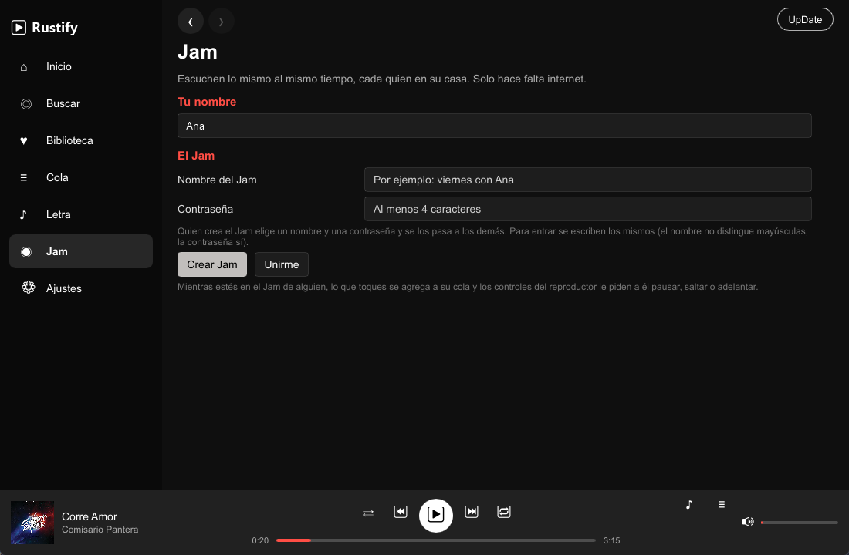The height and width of the screenshot is (555, 849).
Task: Go back with the left arrow button
Action: [x=191, y=22]
